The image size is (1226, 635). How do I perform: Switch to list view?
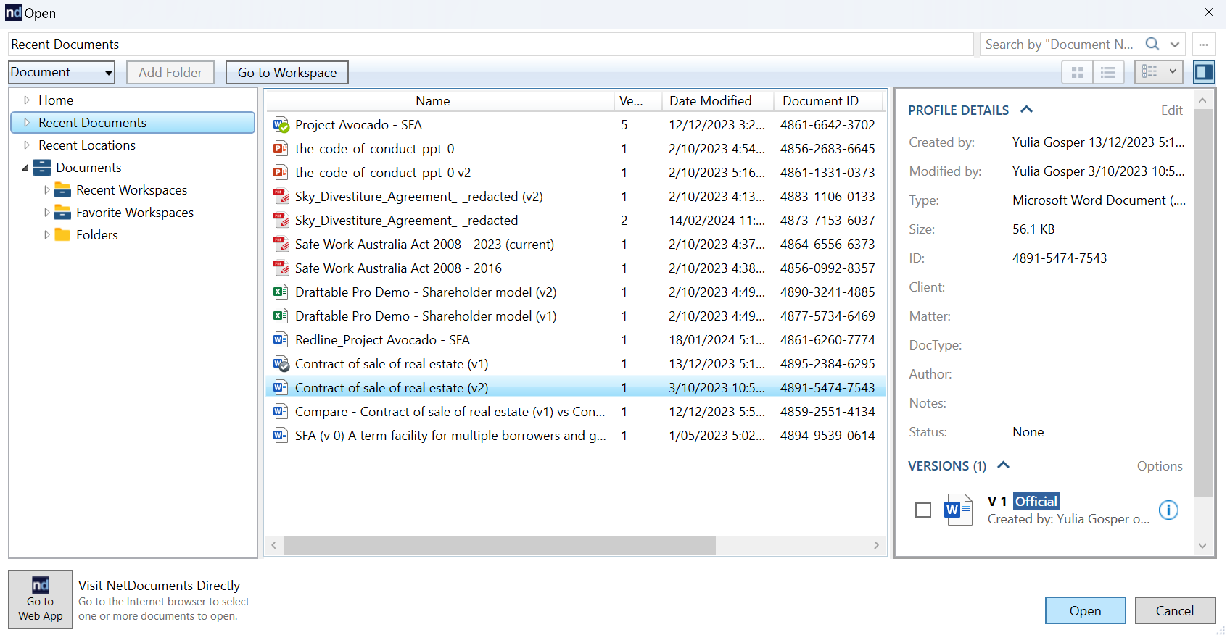[x=1108, y=72]
